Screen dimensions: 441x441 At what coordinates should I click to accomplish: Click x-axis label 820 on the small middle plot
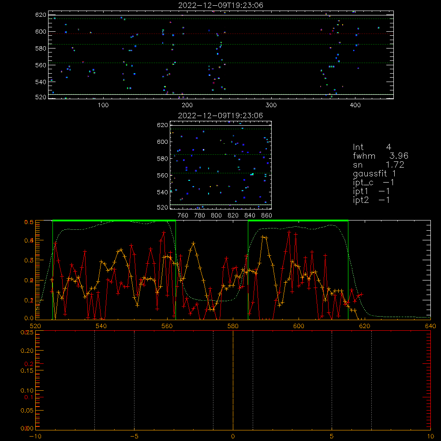[233, 216]
